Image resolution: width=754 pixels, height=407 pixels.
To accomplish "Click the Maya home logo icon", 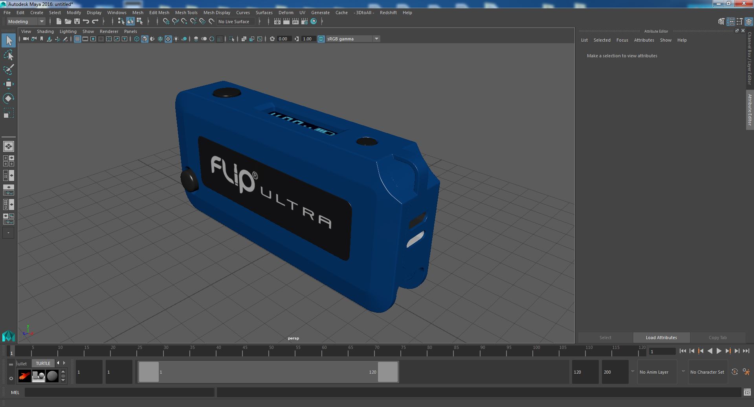I will tap(8, 336).
